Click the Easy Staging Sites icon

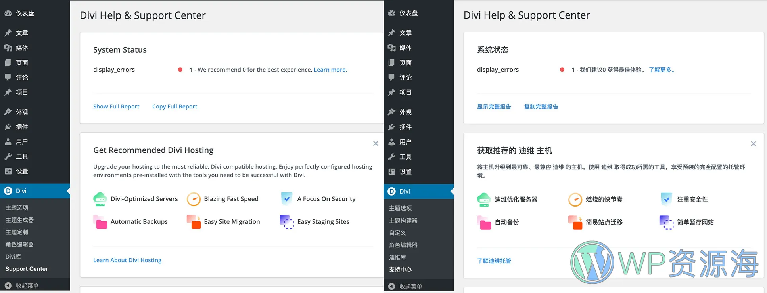[287, 222]
